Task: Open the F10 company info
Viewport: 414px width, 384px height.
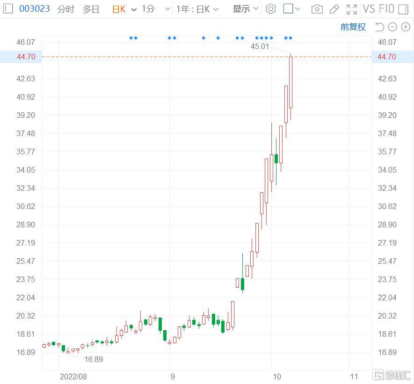Action: coord(386,9)
